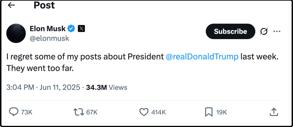Click the "They went too far." post text
This screenshot has width=293, height=127.
(x=40, y=68)
